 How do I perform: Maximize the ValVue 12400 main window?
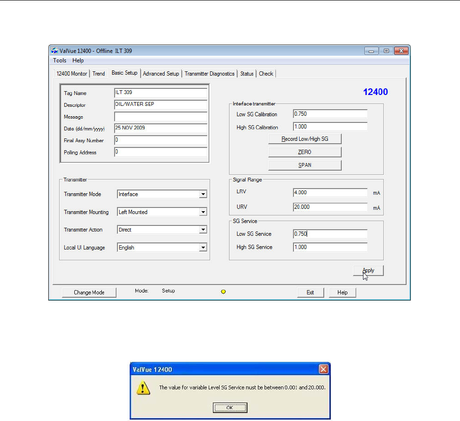(x=386, y=51)
